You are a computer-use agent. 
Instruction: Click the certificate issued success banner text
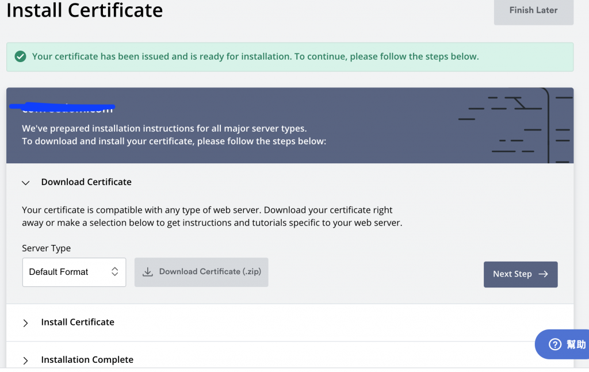tap(255, 56)
